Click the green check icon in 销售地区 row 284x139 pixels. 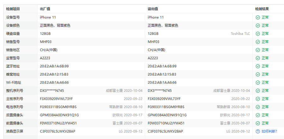258,50
